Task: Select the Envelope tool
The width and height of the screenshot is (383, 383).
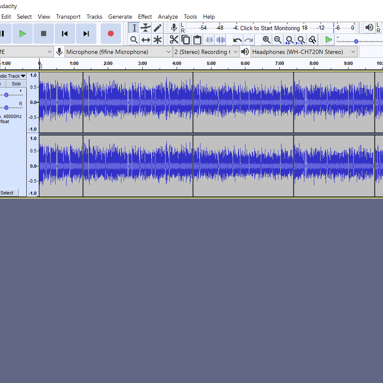Action: (146, 28)
